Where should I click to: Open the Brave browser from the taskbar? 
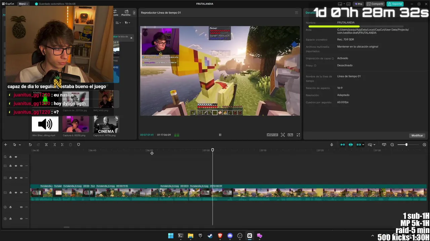(220, 236)
